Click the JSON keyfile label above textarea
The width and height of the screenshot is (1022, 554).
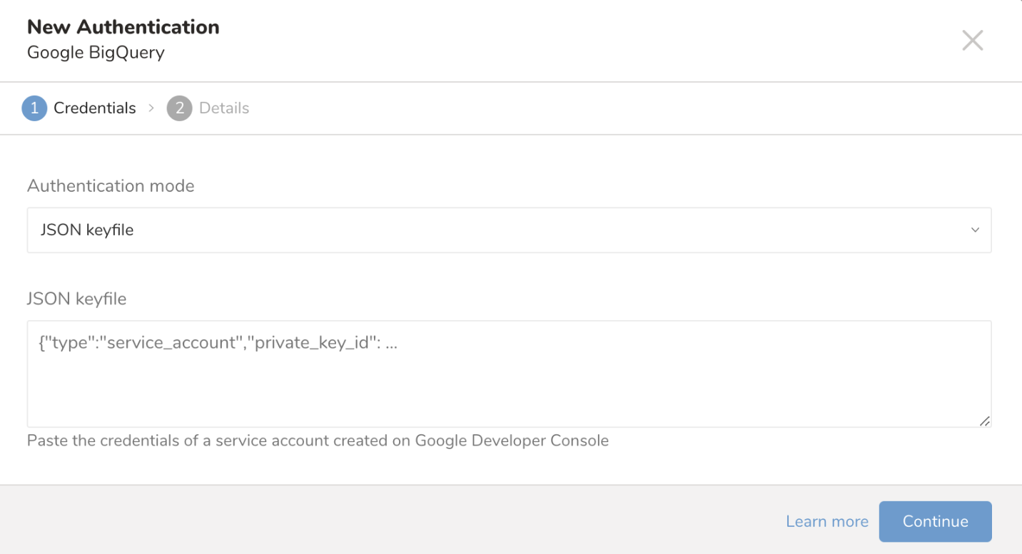76,299
